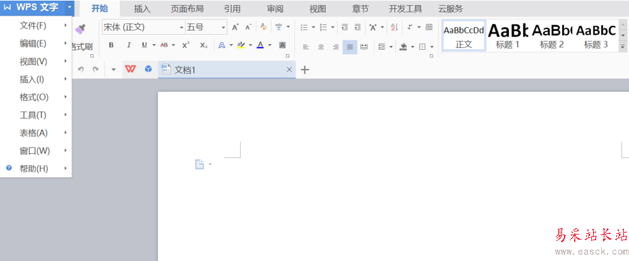Apply the 标题 1 style
The width and height of the screenshot is (629, 261).
508,35
